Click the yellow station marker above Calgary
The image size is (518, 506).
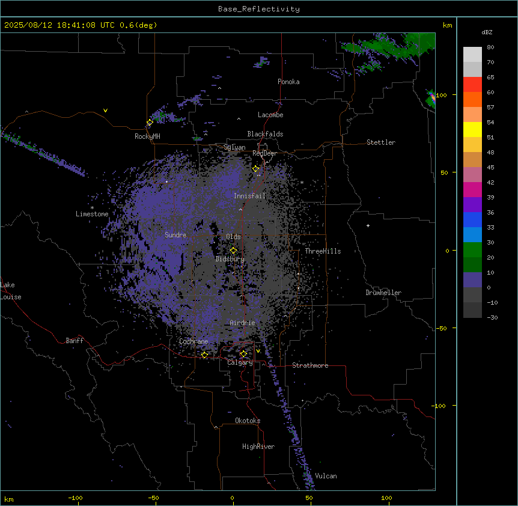(x=243, y=354)
